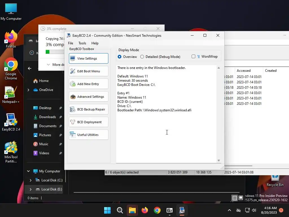Open BCD Backup/Repair section

pyautogui.click(x=88, y=109)
